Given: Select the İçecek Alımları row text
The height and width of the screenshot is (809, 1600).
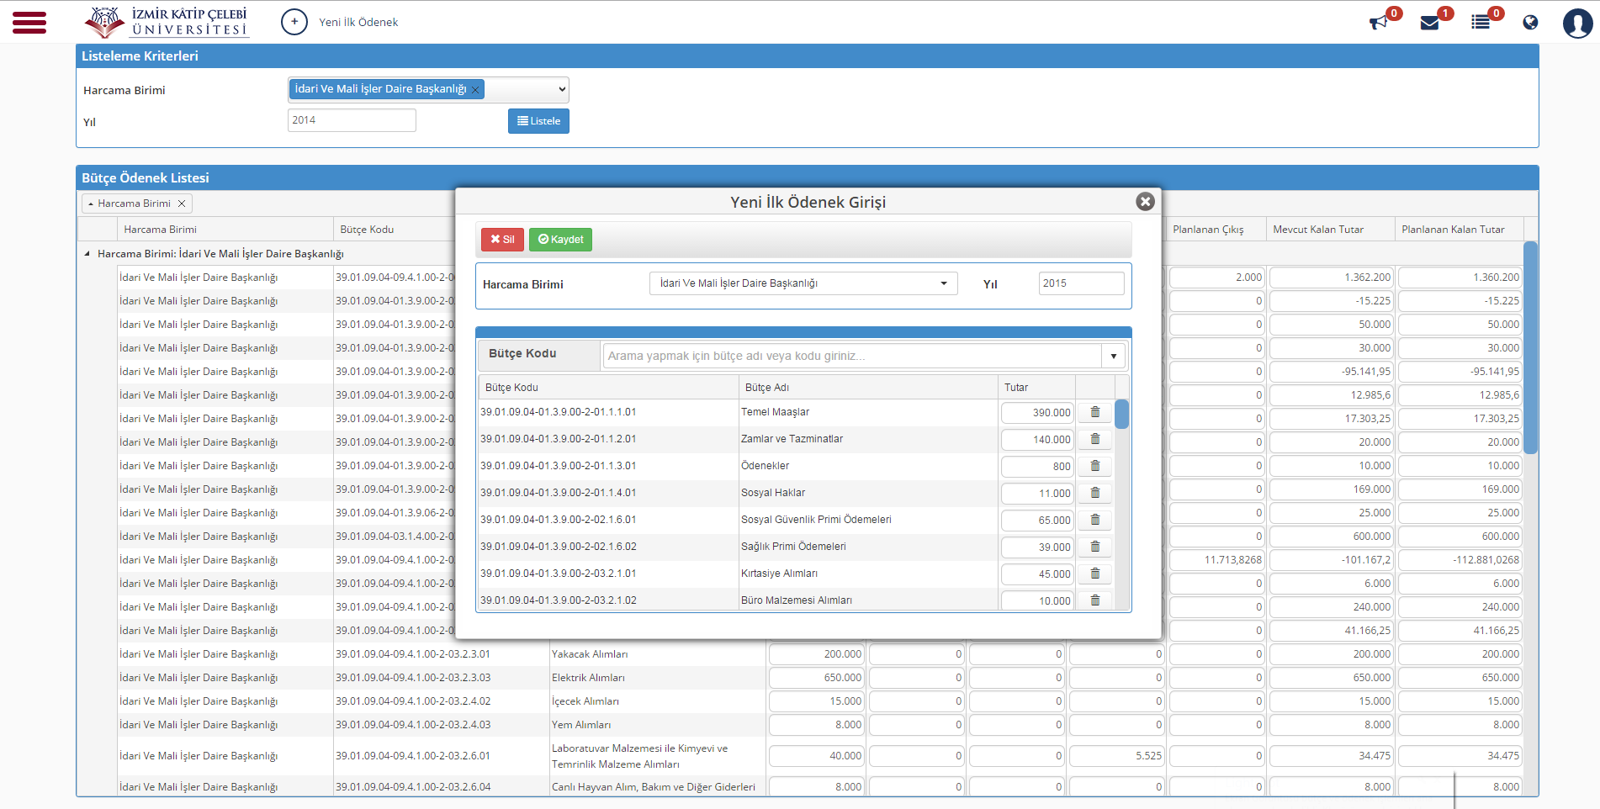Looking at the screenshot, I should pyautogui.click(x=585, y=701).
